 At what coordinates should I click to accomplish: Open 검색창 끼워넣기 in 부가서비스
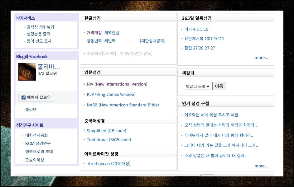tap(41, 27)
